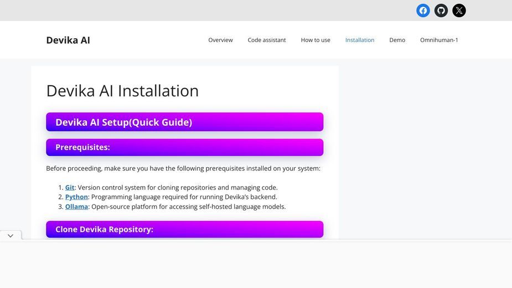Follow the Ollama prerequisite link
This screenshot has width=512, height=288.
[76, 207]
